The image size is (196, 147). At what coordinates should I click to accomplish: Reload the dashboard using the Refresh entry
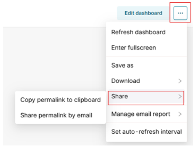tap(138, 32)
